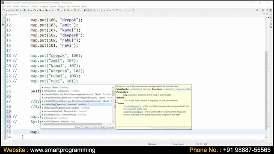The height and width of the screenshot is (154, 274).
Task: Click the Terminal toolbar icon
Action: (17, 10)
